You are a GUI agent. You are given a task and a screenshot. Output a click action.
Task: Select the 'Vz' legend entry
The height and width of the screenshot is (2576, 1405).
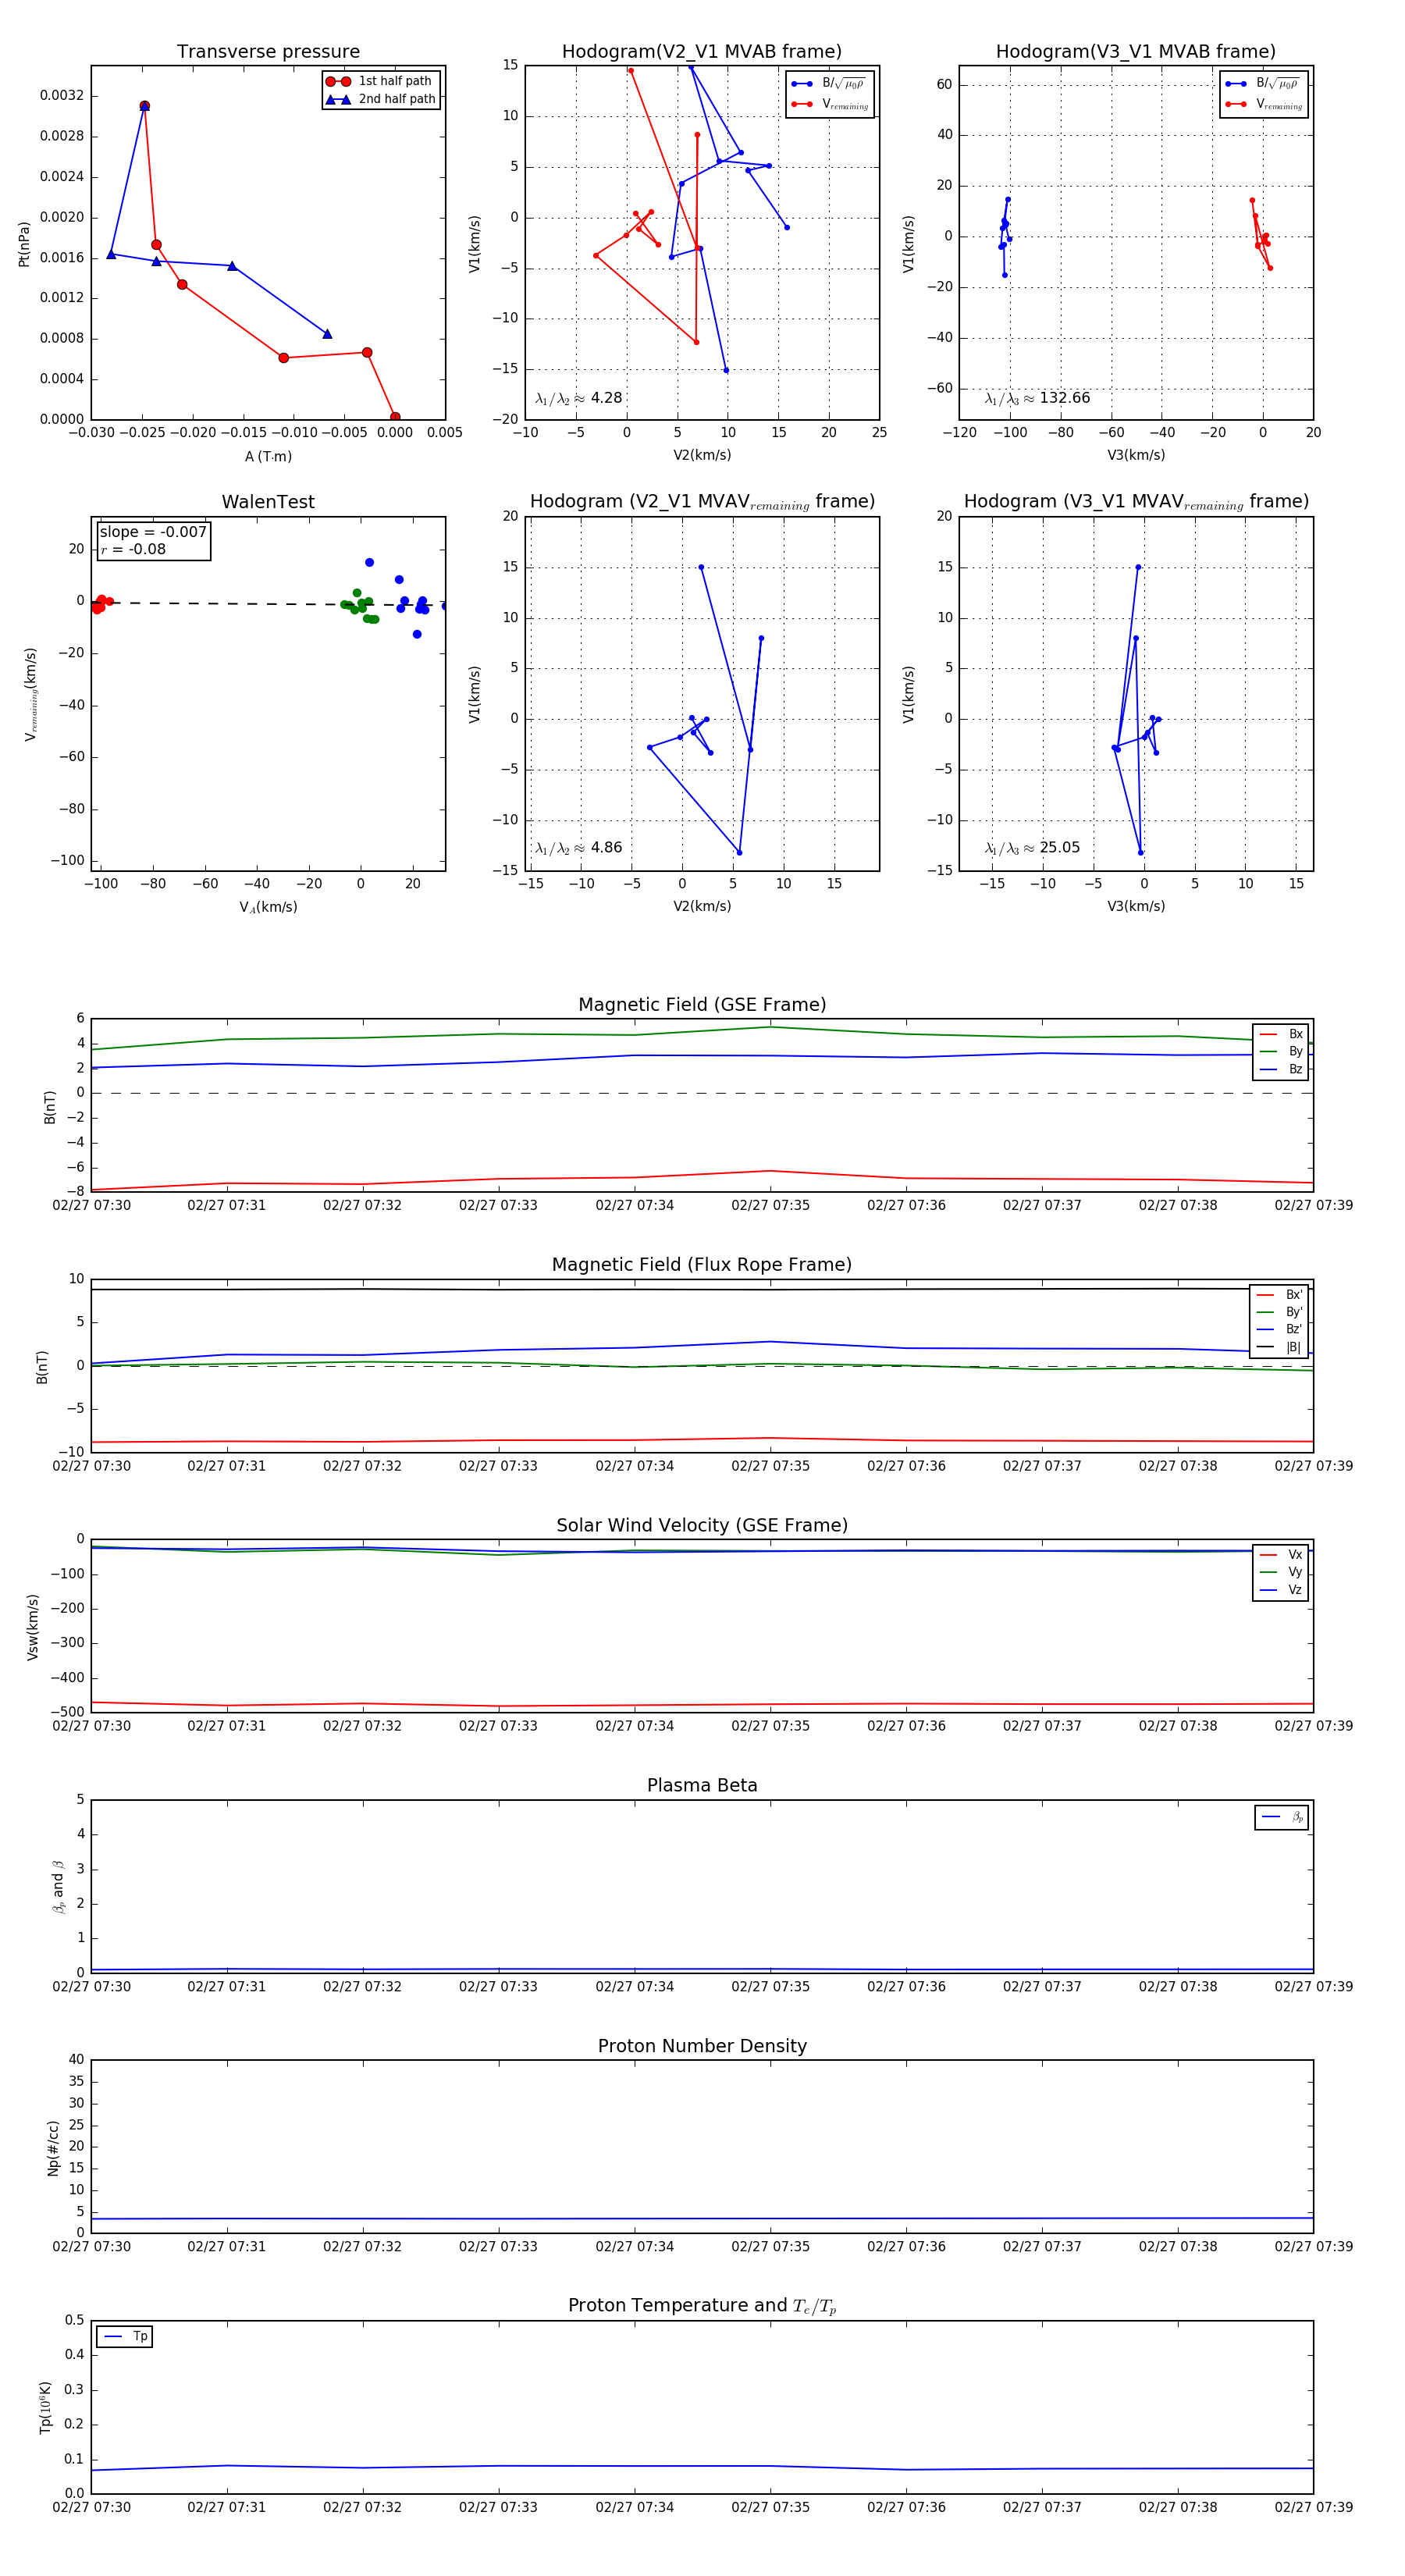pos(1281,1590)
